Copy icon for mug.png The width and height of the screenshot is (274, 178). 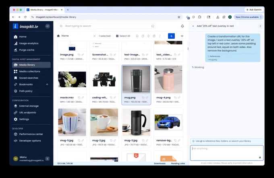coord(143,97)
